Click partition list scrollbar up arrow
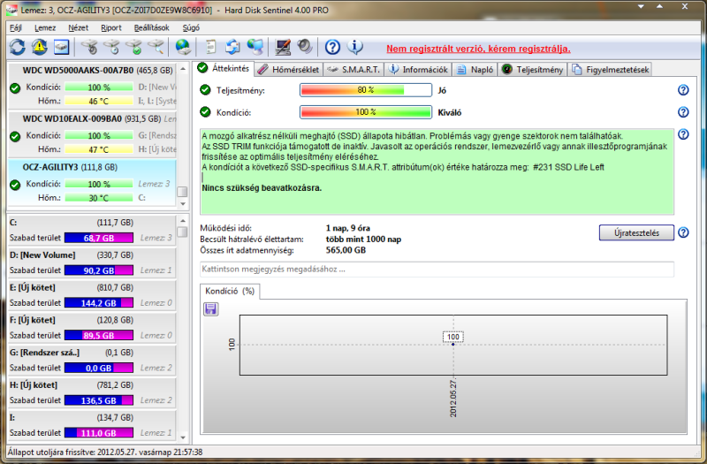The image size is (707, 464). [183, 220]
